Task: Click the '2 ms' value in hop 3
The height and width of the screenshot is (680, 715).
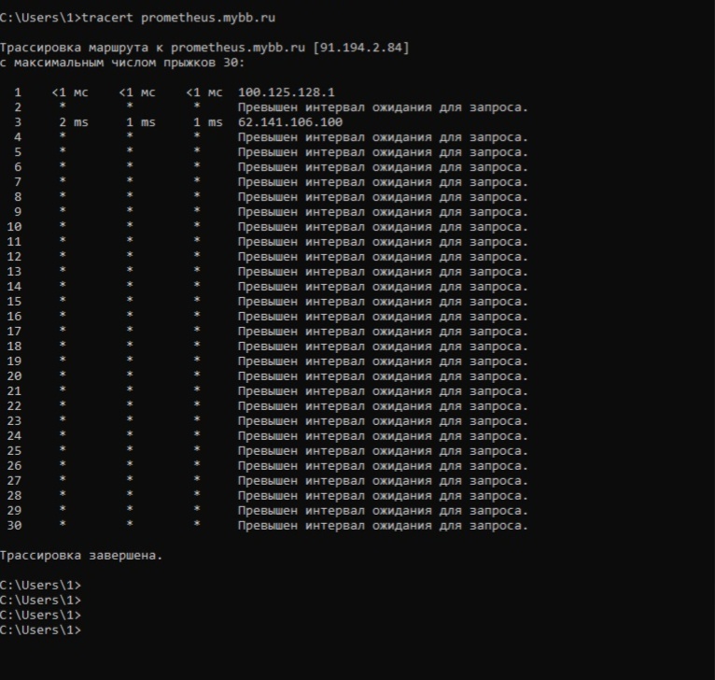Action: coord(74,122)
